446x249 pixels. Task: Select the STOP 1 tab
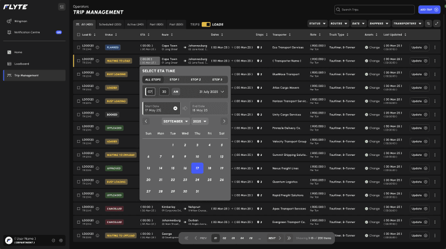pyautogui.click(x=175, y=80)
